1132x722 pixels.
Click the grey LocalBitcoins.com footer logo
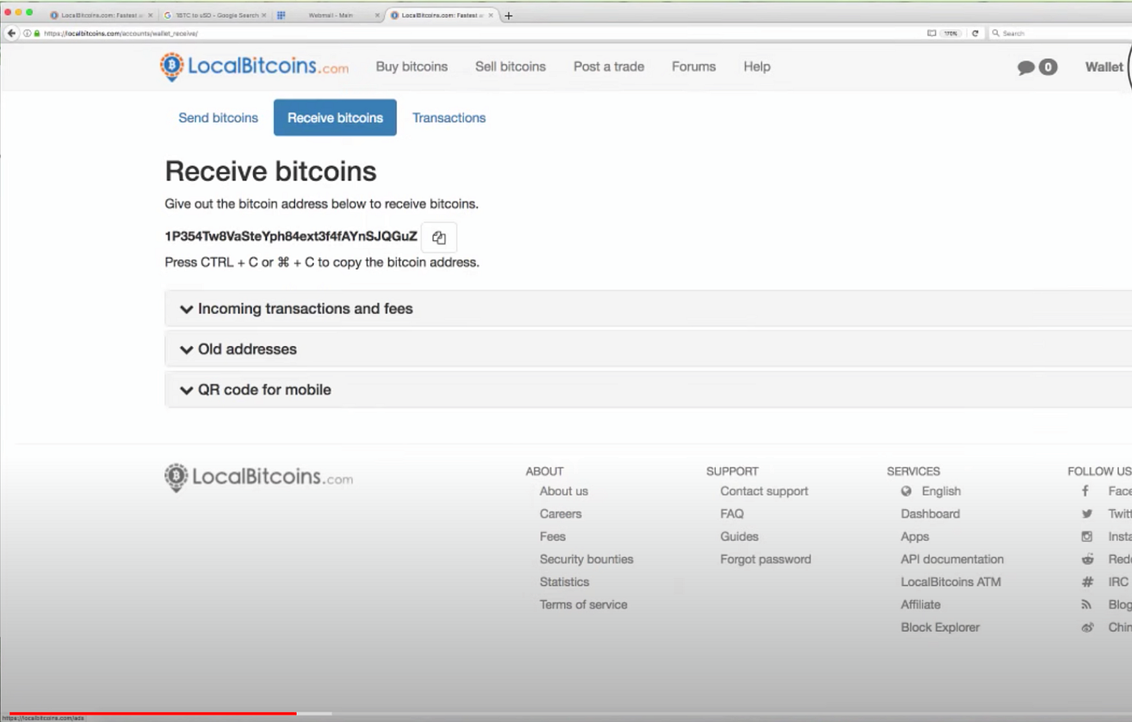(x=259, y=477)
